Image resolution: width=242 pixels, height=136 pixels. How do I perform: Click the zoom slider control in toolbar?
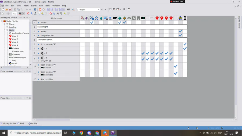pyautogui.click(x=8, y=13)
